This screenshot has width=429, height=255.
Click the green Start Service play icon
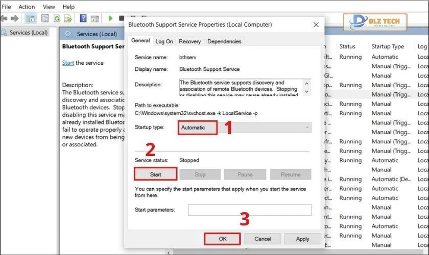(x=110, y=18)
